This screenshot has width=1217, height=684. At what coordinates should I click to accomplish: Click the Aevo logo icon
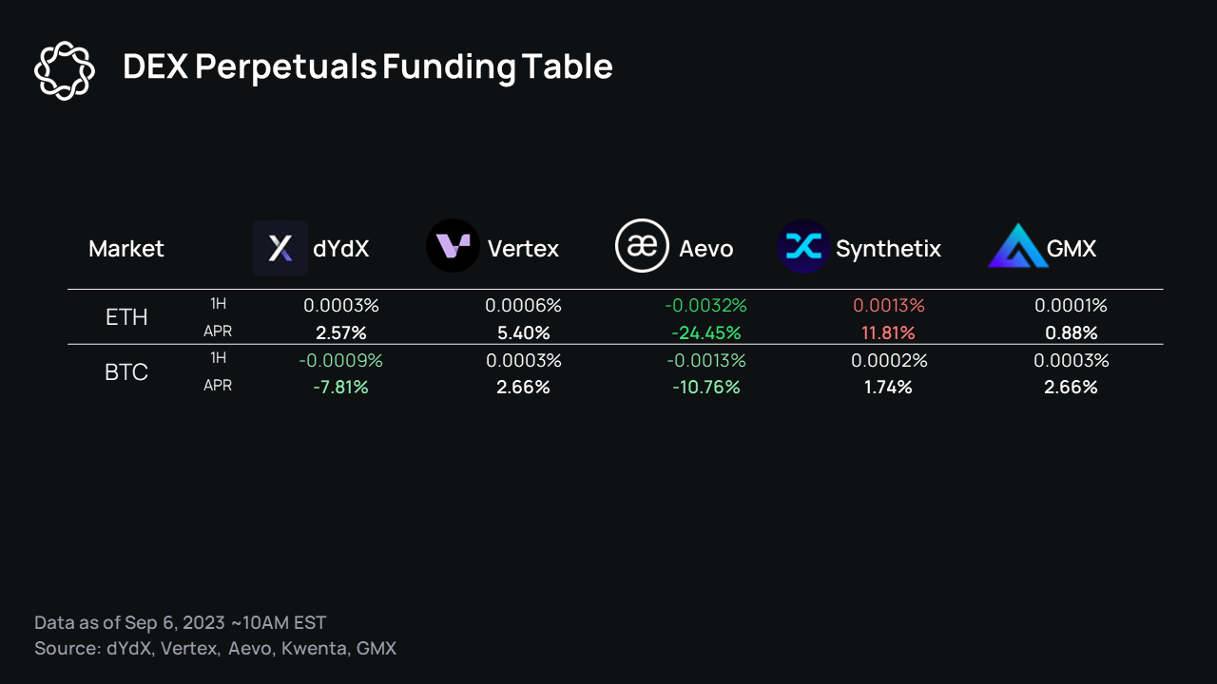click(x=643, y=246)
